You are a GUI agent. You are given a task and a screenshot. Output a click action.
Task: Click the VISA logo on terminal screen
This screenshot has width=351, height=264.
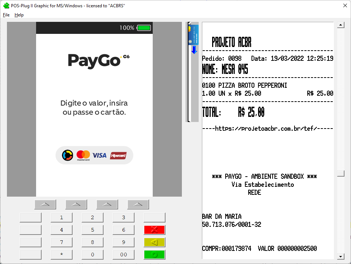100,155
